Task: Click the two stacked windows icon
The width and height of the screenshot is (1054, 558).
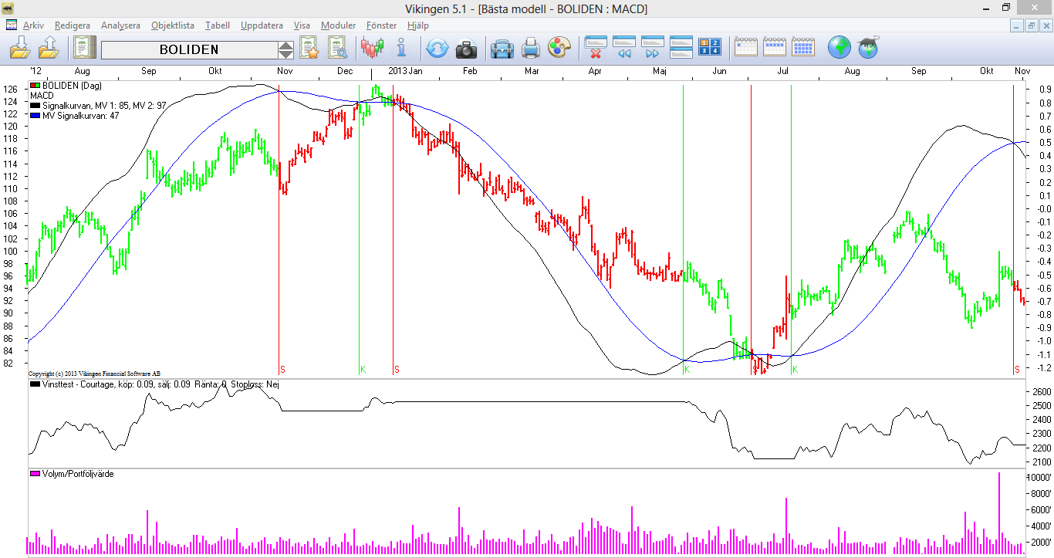Action: click(681, 48)
